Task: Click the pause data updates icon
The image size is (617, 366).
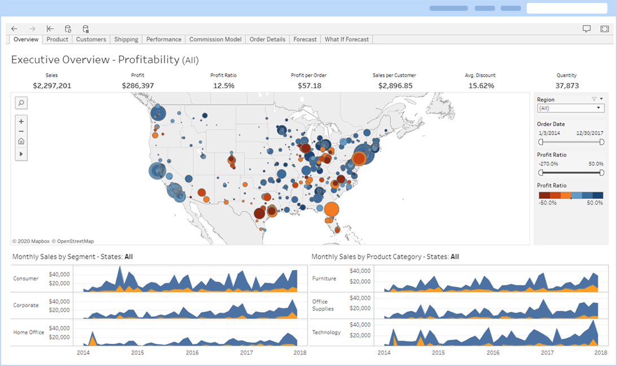Action: pyautogui.click(x=85, y=29)
